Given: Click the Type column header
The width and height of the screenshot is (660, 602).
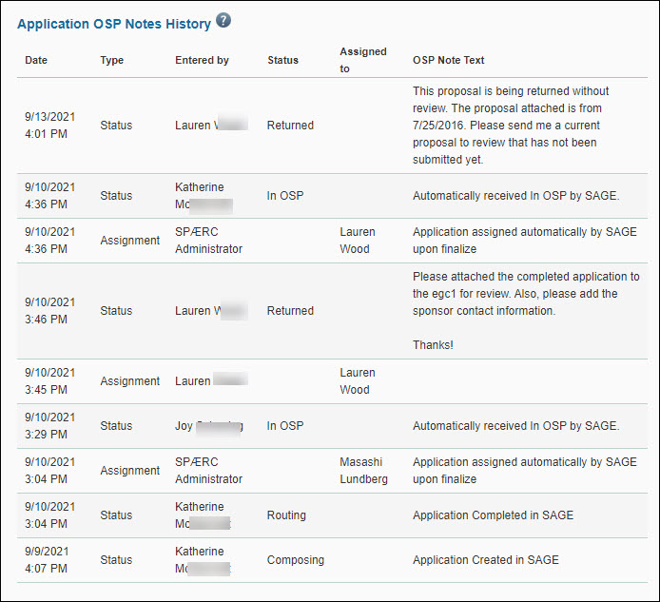Looking at the screenshot, I should pyautogui.click(x=112, y=60).
